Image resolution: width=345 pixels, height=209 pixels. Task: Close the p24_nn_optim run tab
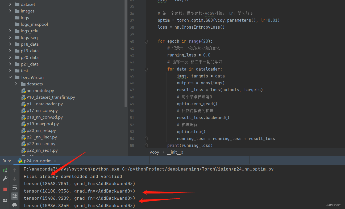[x=55, y=161]
